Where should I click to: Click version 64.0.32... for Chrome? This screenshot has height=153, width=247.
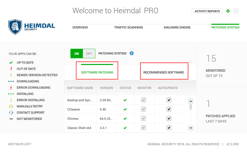106,118
